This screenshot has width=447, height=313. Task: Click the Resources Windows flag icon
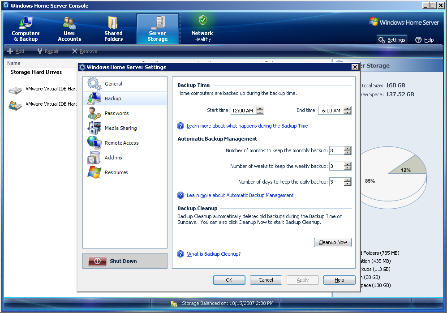pyautogui.click(x=95, y=172)
